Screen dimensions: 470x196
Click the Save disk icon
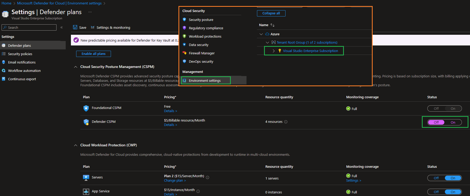click(x=75, y=27)
